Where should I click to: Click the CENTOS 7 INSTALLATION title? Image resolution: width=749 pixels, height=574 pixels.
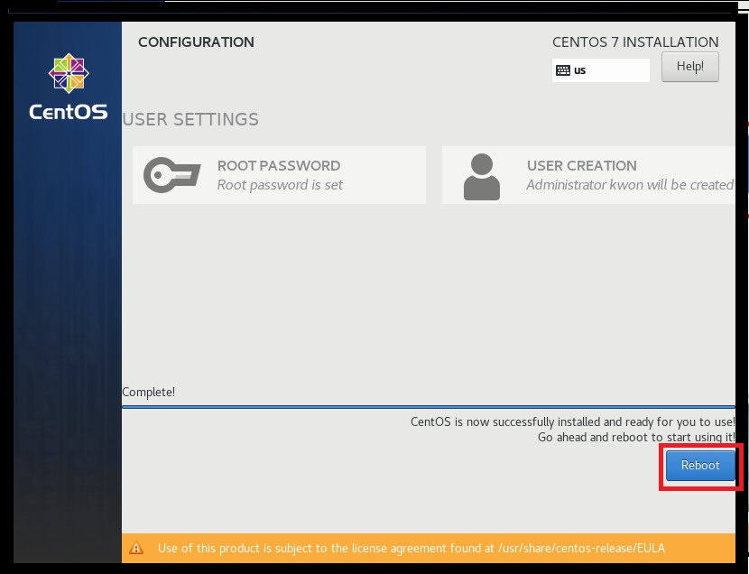point(635,42)
